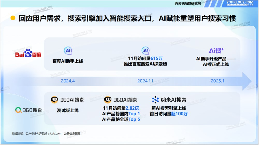Image resolution: width=259 pixels, height=145 pixels.
Task: Click the TOPKLOUT.COM logo in top-right corner
Action: click(240, 3)
